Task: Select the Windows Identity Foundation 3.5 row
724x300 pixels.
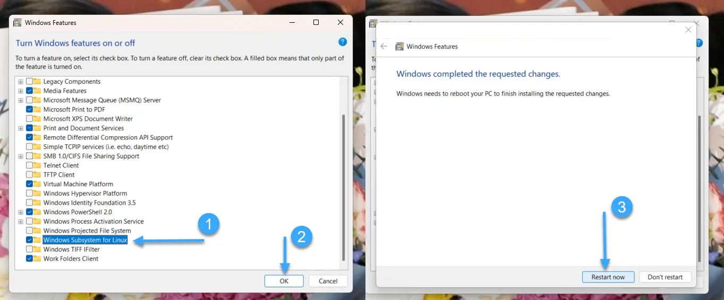Action: coord(89,202)
